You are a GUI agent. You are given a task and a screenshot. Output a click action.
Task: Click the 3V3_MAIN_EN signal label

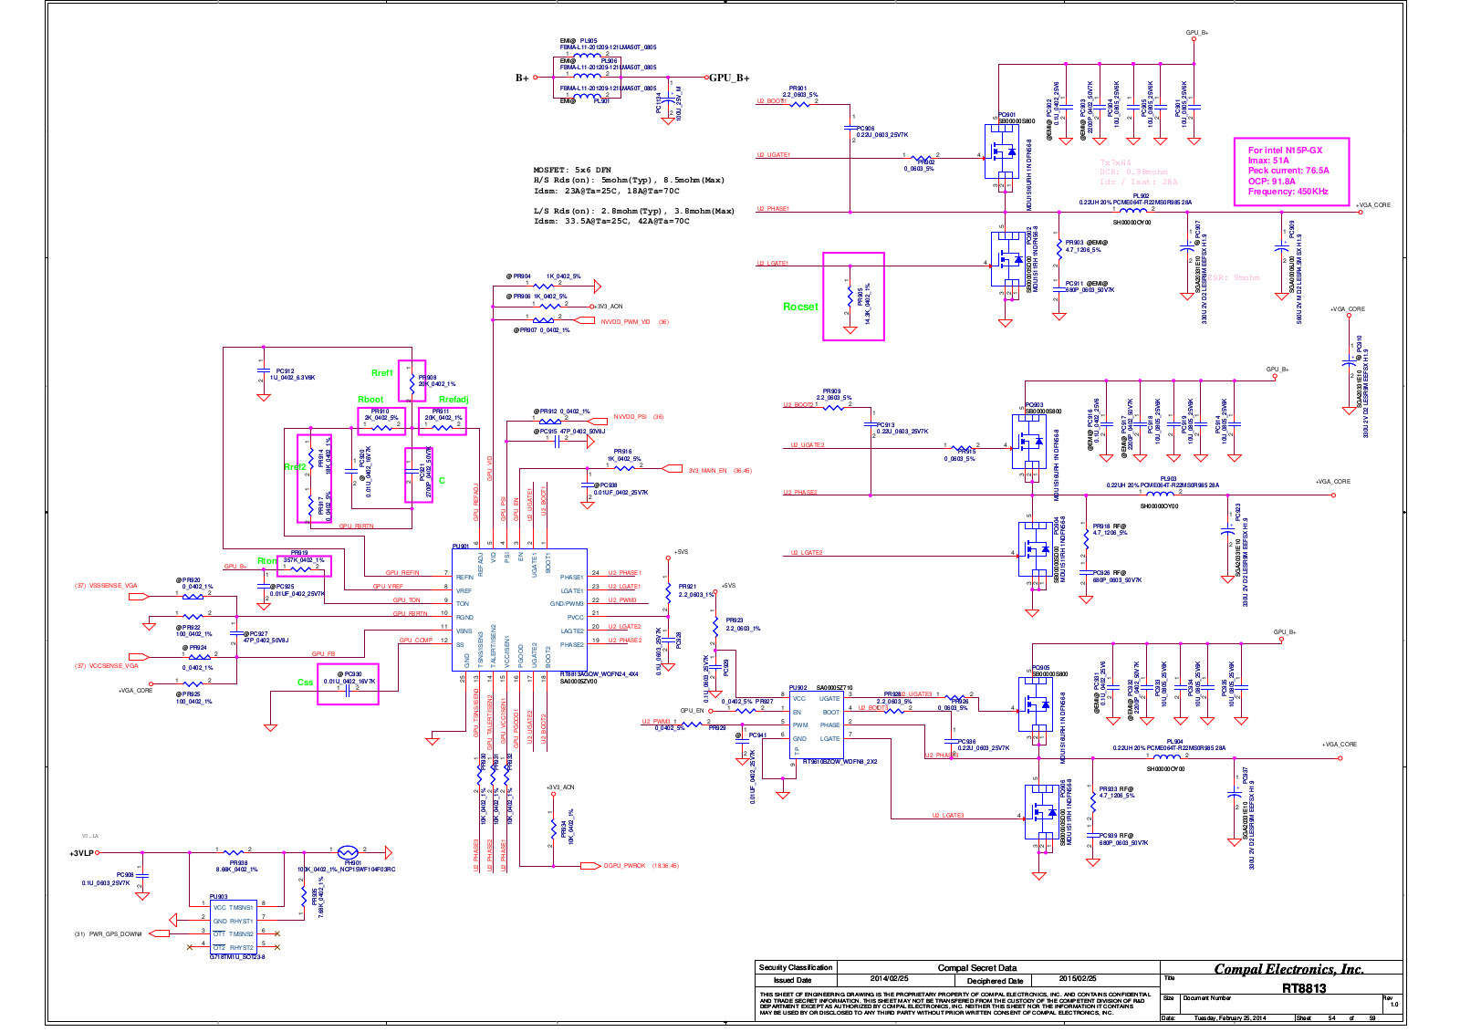(x=707, y=470)
